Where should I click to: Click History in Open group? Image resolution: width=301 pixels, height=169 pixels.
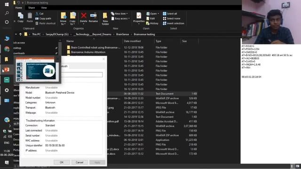pos(152,23)
